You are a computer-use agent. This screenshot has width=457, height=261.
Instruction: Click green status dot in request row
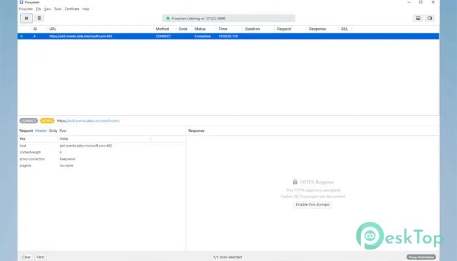point(22,37)
